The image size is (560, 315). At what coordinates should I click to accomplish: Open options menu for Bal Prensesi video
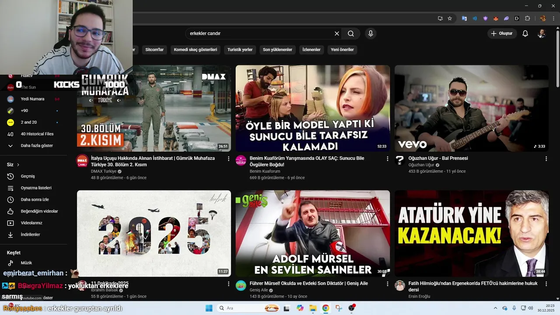pos(546,159)
